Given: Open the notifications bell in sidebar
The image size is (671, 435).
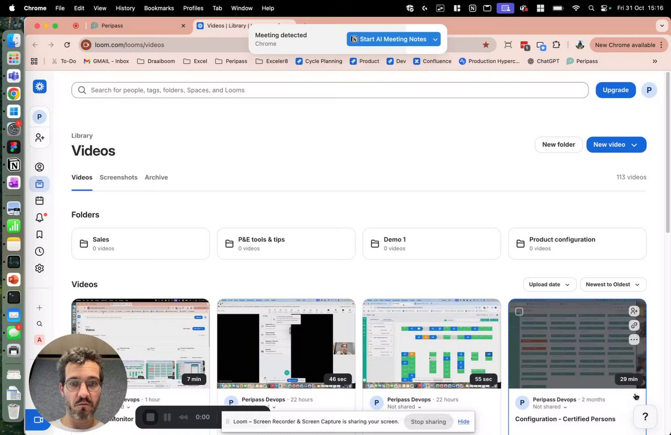Looking at the screenshot, I should pos(39,217).
